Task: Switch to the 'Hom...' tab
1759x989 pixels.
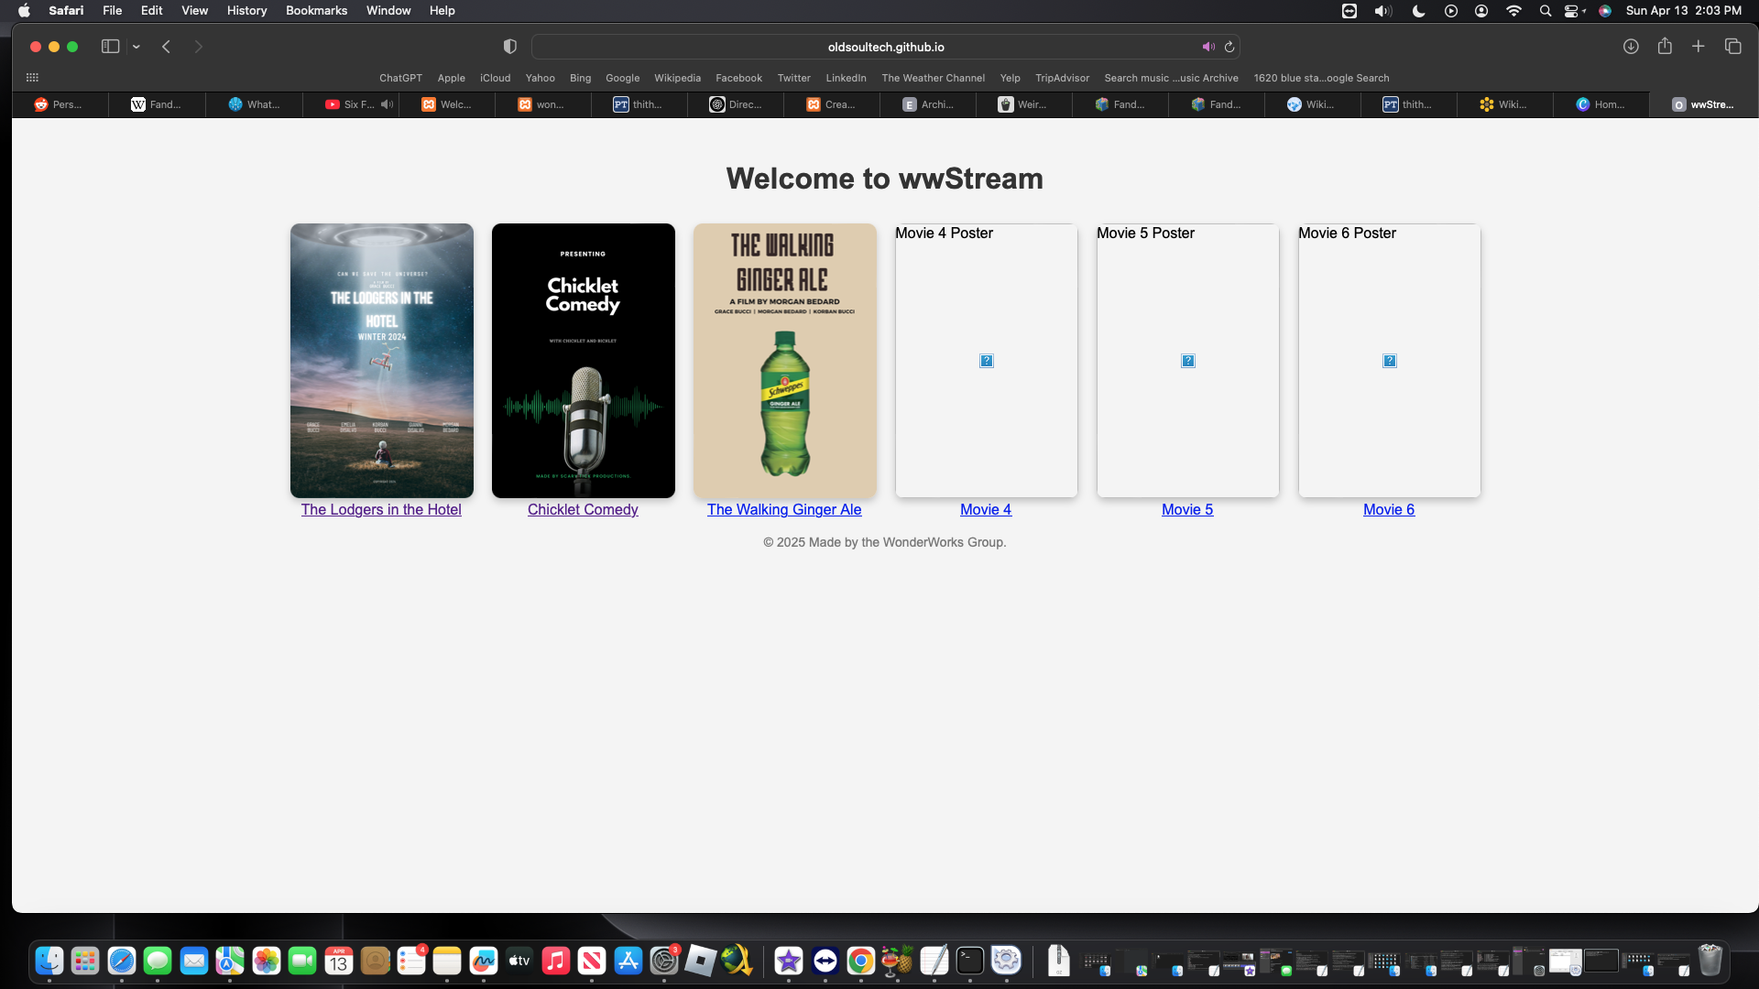Action: click(1601, 104)
